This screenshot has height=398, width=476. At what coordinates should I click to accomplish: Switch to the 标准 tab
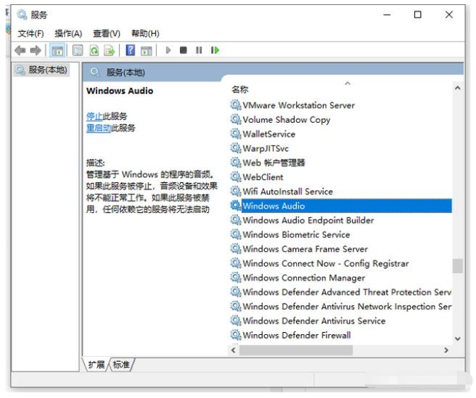121,365
